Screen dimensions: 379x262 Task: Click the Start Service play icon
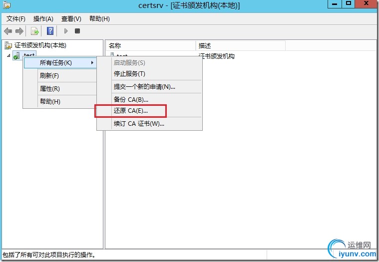coord(66,31)
